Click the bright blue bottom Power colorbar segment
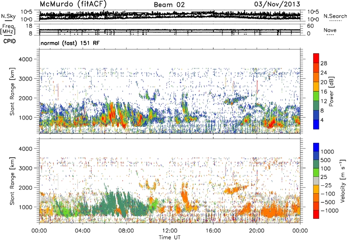 point(316,124)
